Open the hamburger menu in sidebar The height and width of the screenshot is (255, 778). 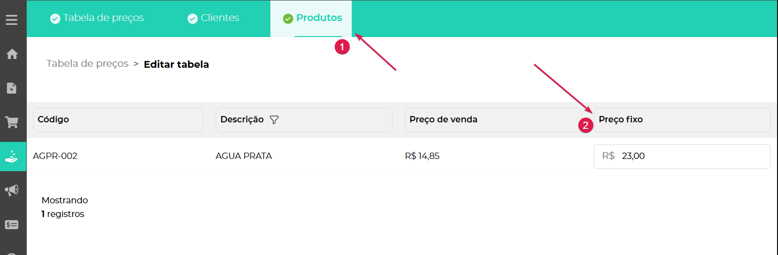point(12,20)
